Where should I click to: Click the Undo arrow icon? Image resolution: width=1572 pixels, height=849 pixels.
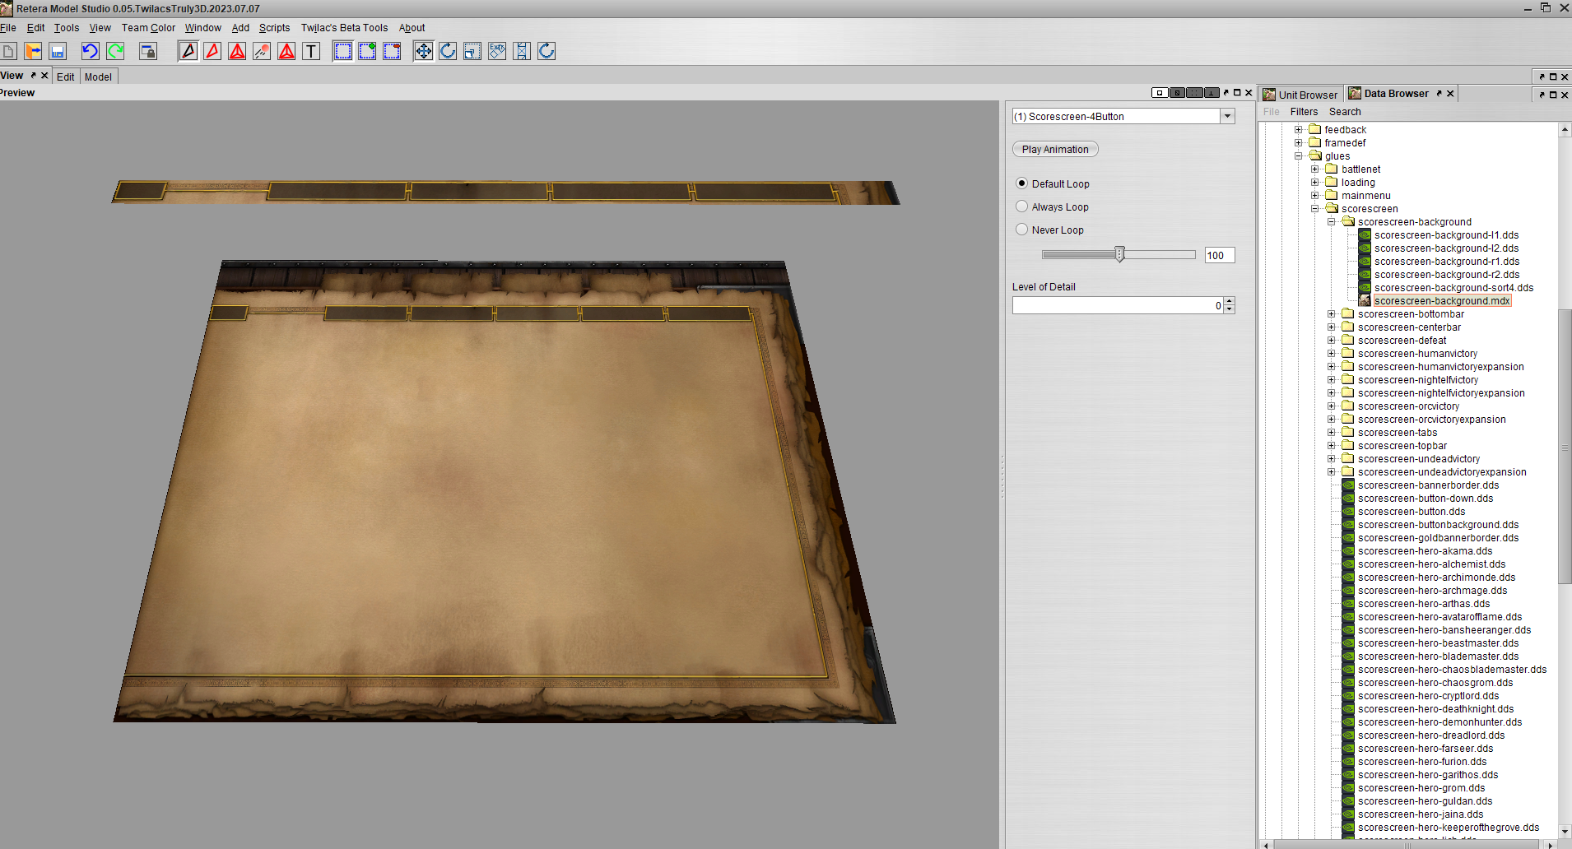coord(90,51)
